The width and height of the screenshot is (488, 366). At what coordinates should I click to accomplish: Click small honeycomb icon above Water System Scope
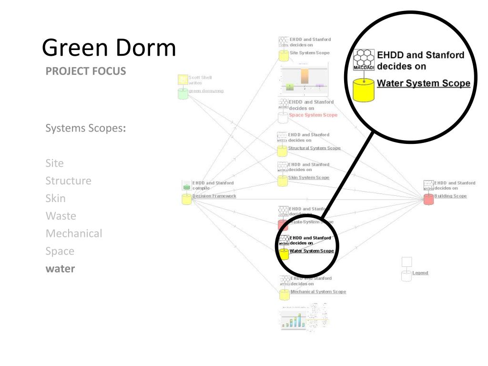coord(284,240)
